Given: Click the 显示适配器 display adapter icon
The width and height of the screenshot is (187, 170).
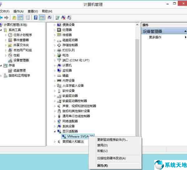Looking at the screenshot, I should pos(59,131).
